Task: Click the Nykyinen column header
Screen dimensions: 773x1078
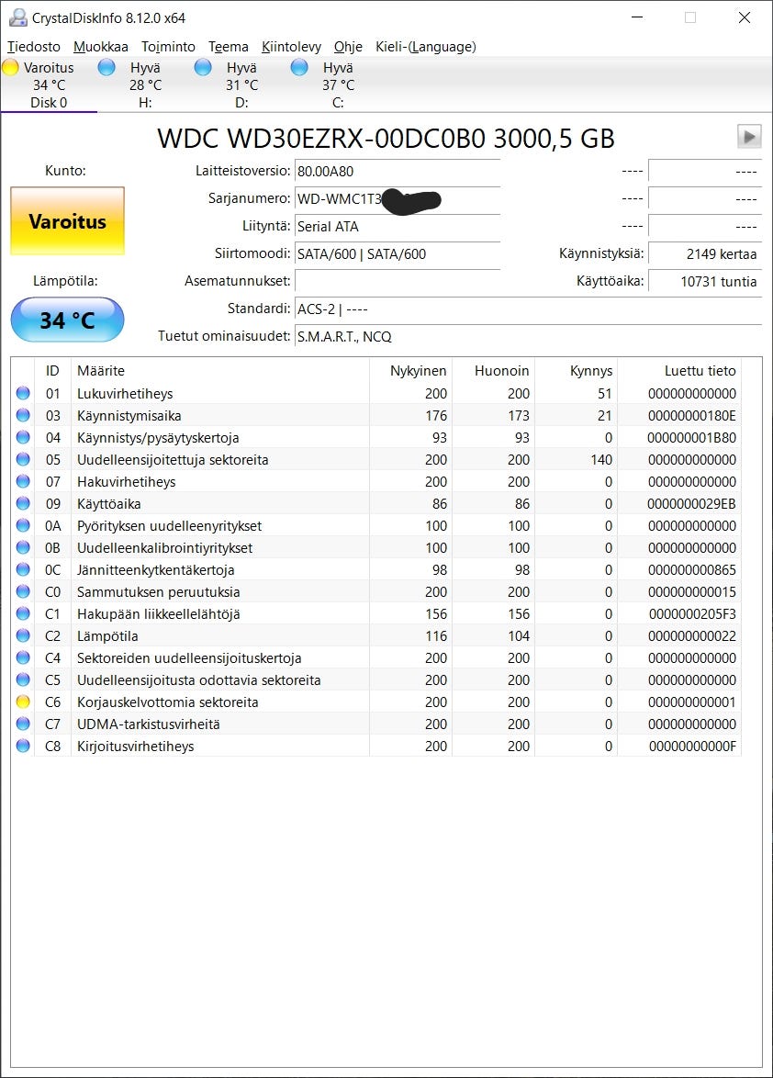Action: 411,371
